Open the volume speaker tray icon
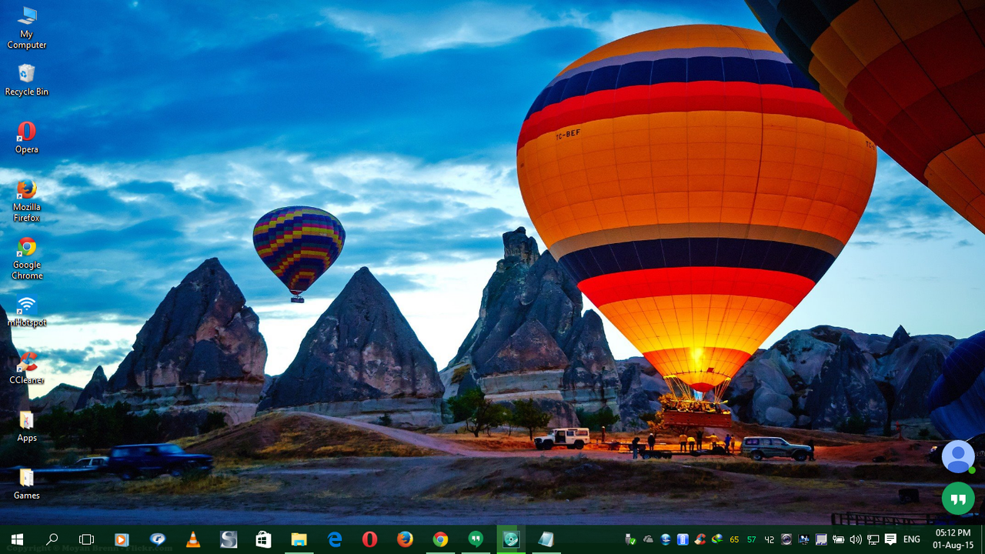Viewport: 985px width, 554px height. (x=856, y=539)
